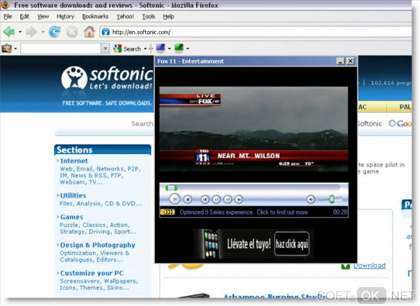Open the Yahoo! menu
This screenshot has height=306, width=420.
pyautogui.click(x=125, y=16)
